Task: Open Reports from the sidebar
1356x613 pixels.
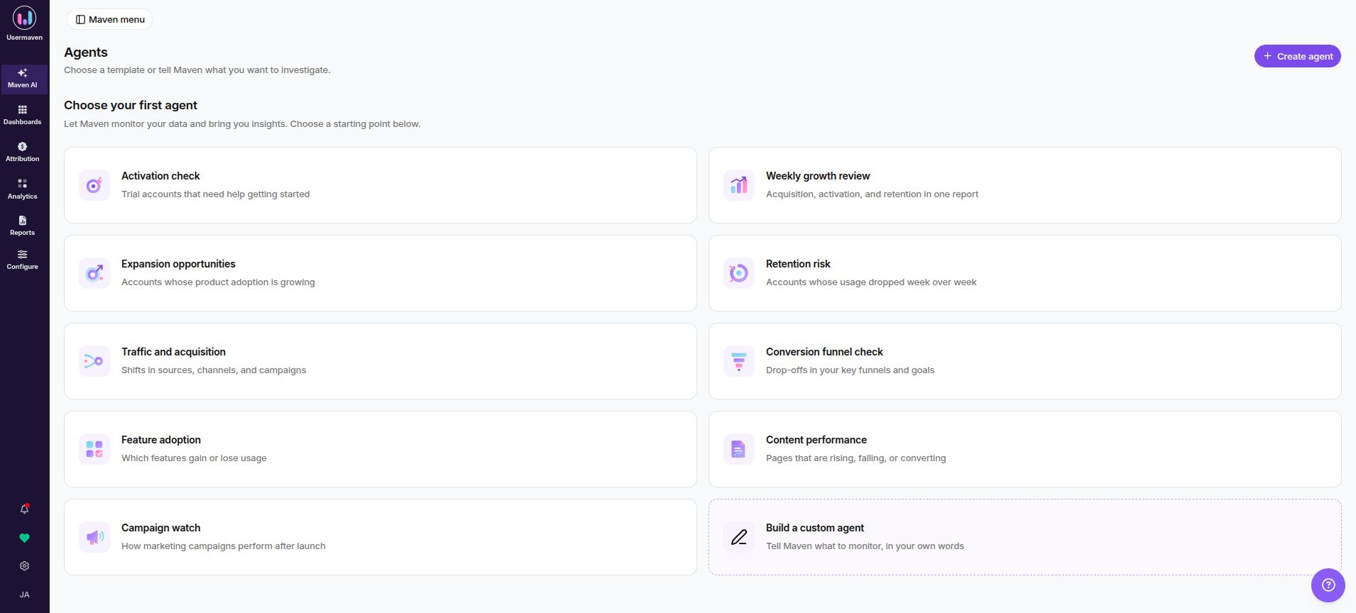Action: tap(23, 226)
